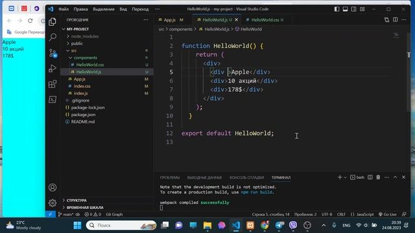The width and height of the screenshot is (415, 233).
Task: Click errors and warnings count in status bar
Action: coord(93,214)
